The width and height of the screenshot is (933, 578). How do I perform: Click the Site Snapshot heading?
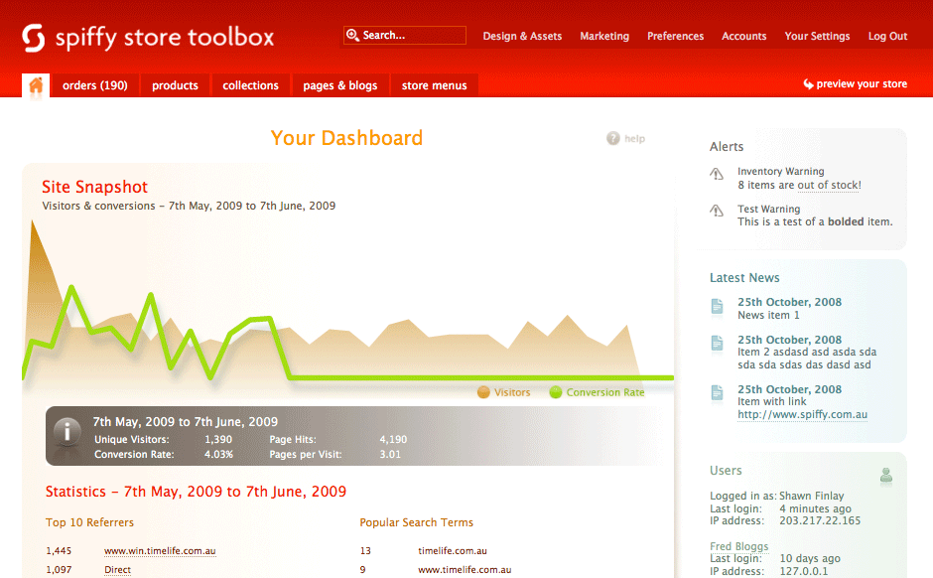point(94,187)
